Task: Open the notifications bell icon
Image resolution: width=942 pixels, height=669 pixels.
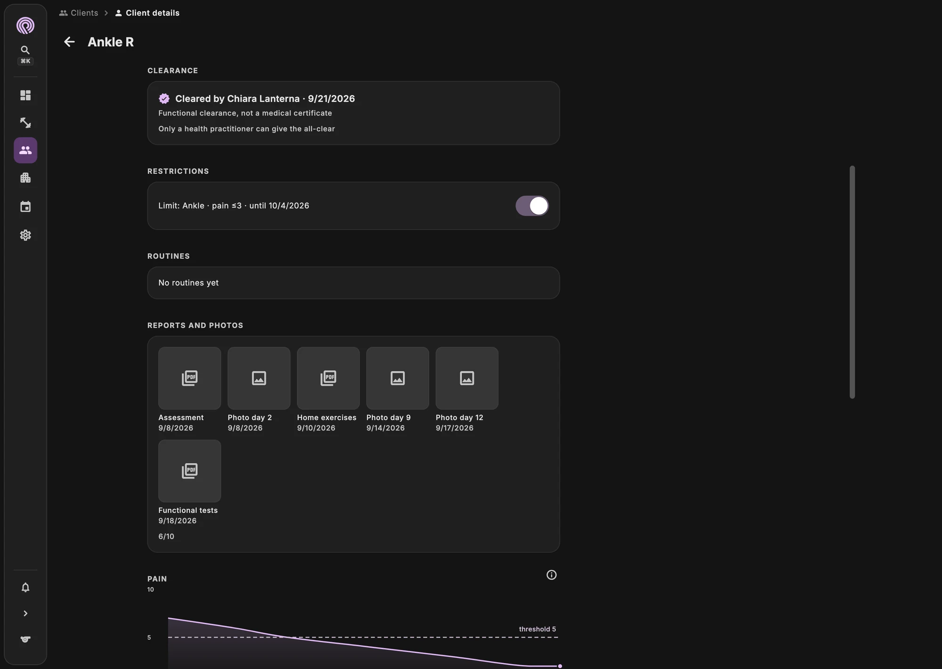Action: click(x=25, y=588)
